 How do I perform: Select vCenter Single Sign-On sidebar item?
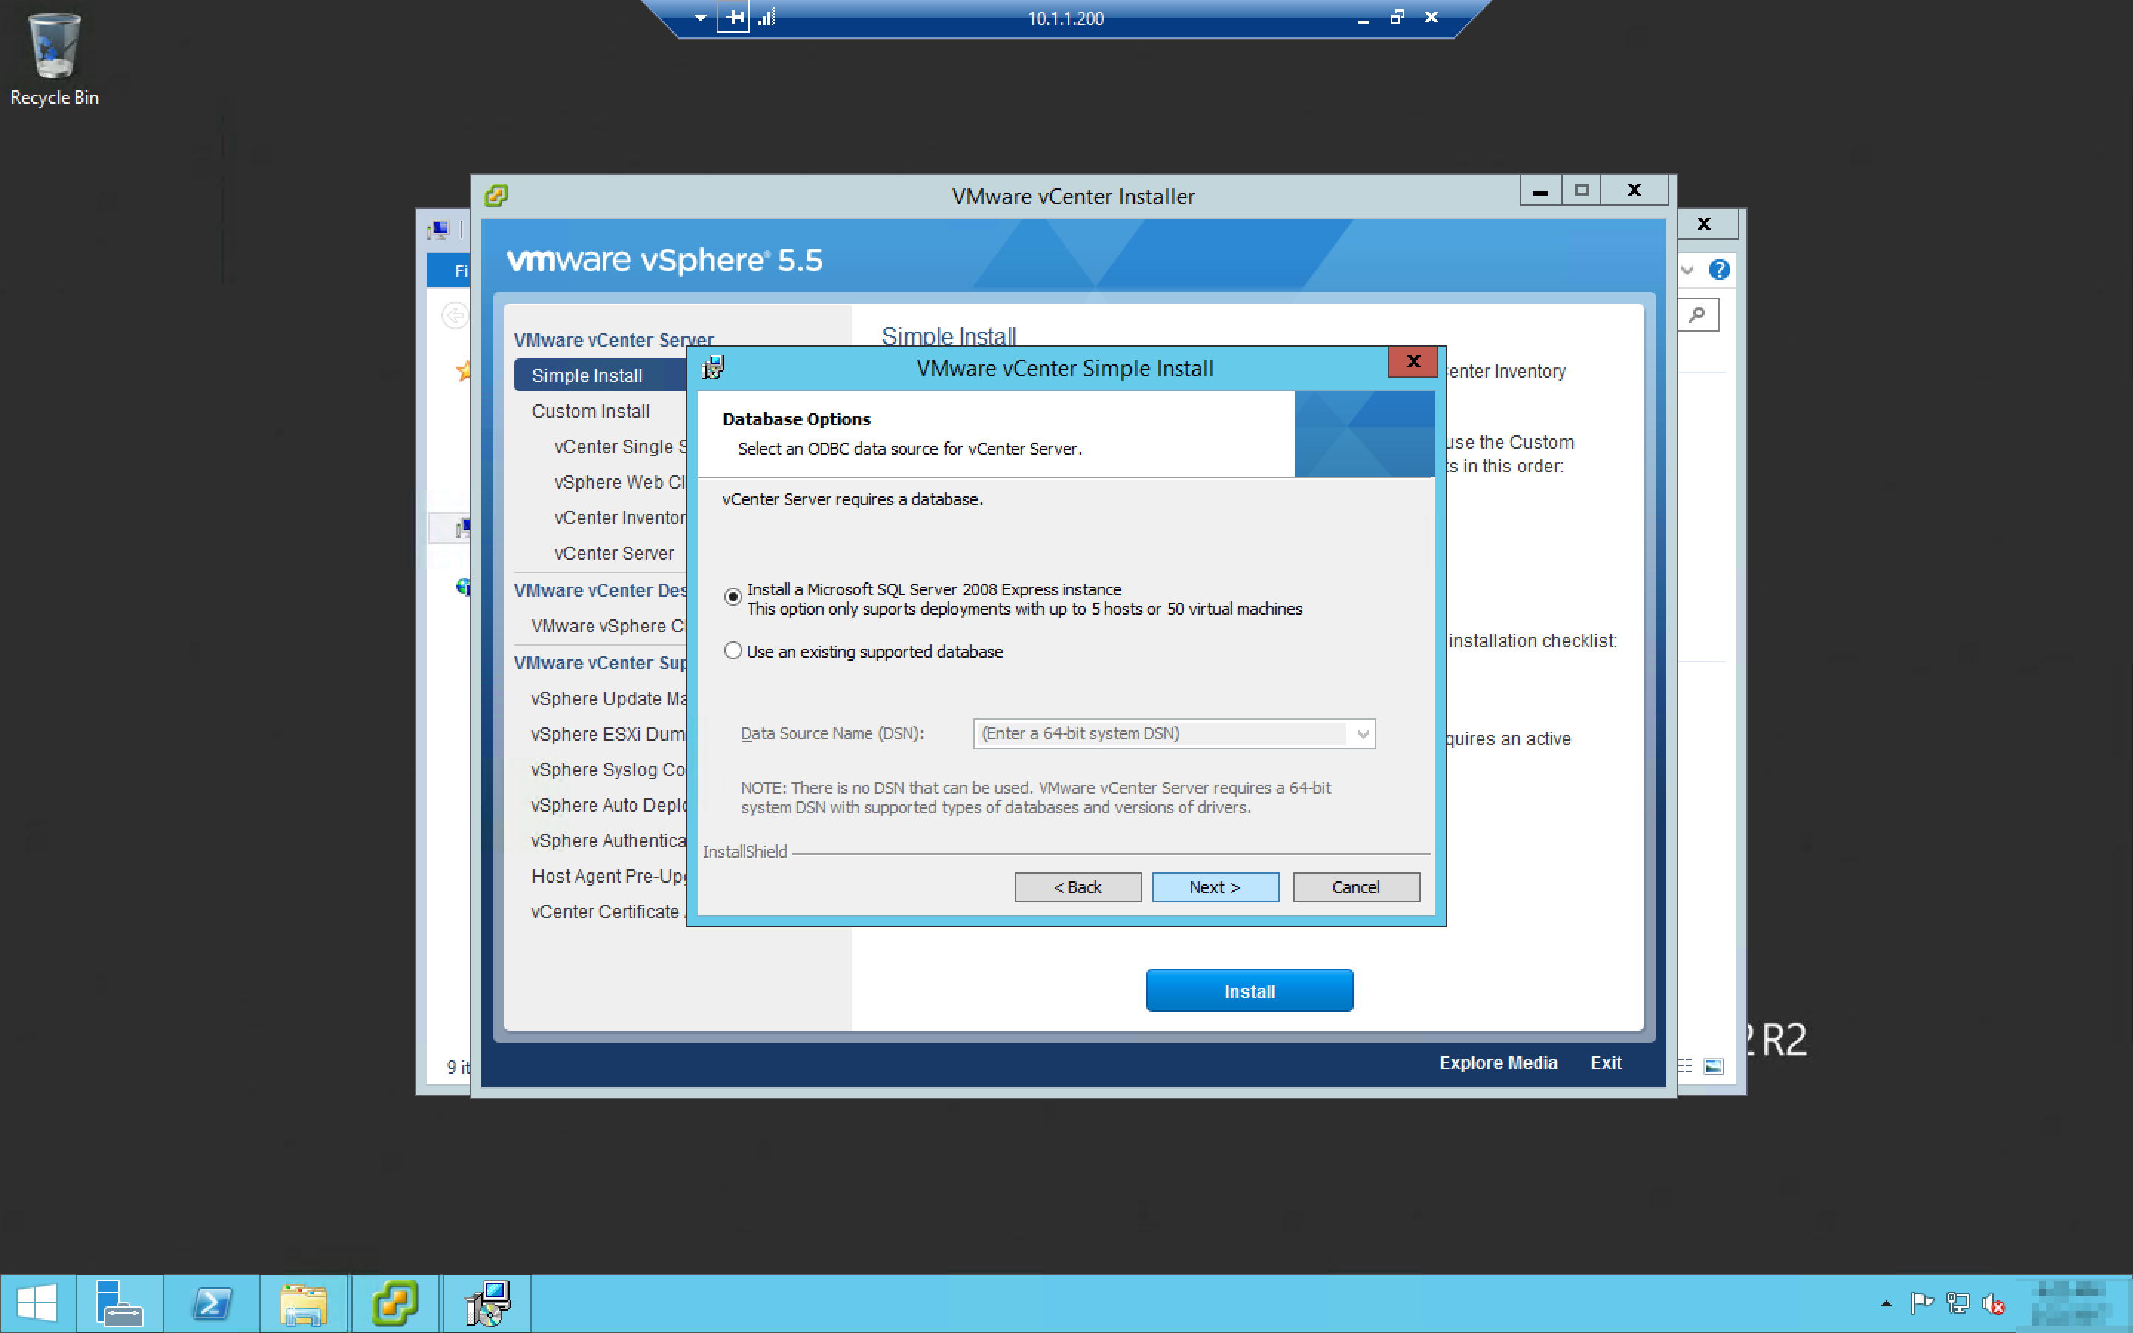tap(621, 447)
